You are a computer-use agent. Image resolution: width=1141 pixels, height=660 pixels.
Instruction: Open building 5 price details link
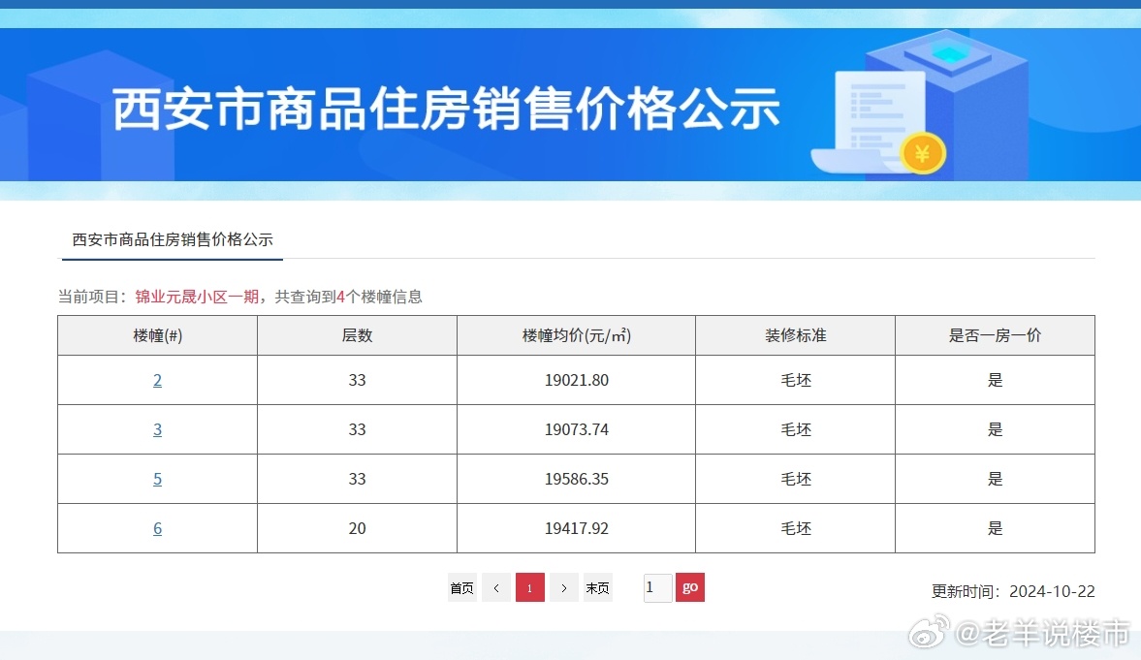pyautogui.click(x=157, y=480)
